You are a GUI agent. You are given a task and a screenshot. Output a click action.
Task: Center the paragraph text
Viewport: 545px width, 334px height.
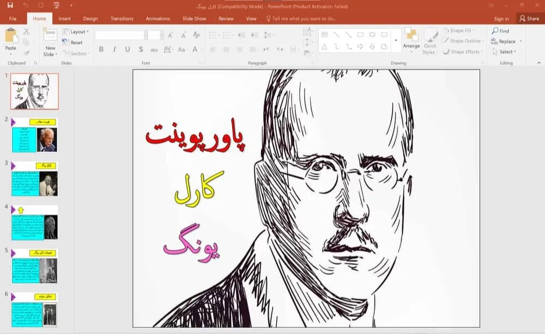pyautogui.click(x=226, y=50)
